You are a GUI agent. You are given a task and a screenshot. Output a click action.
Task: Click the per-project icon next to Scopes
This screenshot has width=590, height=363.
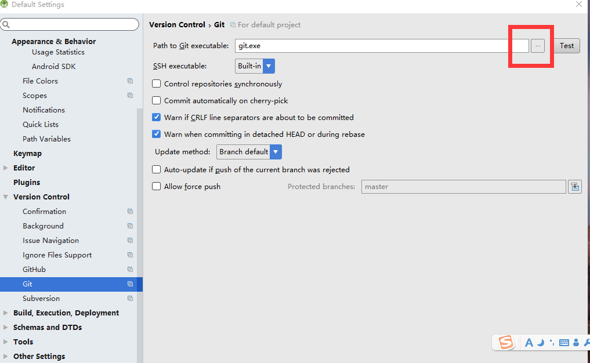[x=130, y=96]
